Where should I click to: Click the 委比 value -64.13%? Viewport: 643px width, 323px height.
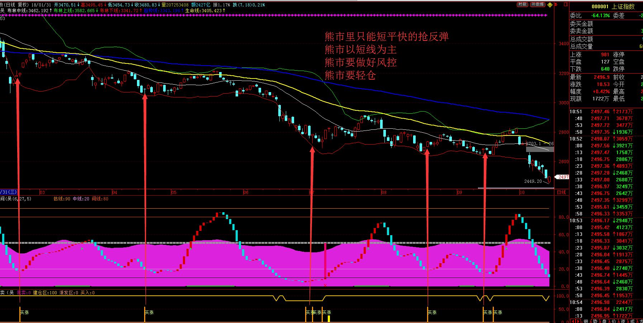click(600, 15)
